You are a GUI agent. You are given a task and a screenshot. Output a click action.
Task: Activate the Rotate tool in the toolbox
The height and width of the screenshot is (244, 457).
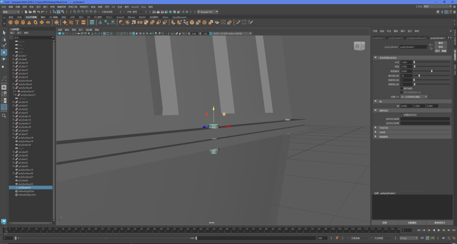4,59
